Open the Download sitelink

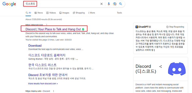click(35, 46)
